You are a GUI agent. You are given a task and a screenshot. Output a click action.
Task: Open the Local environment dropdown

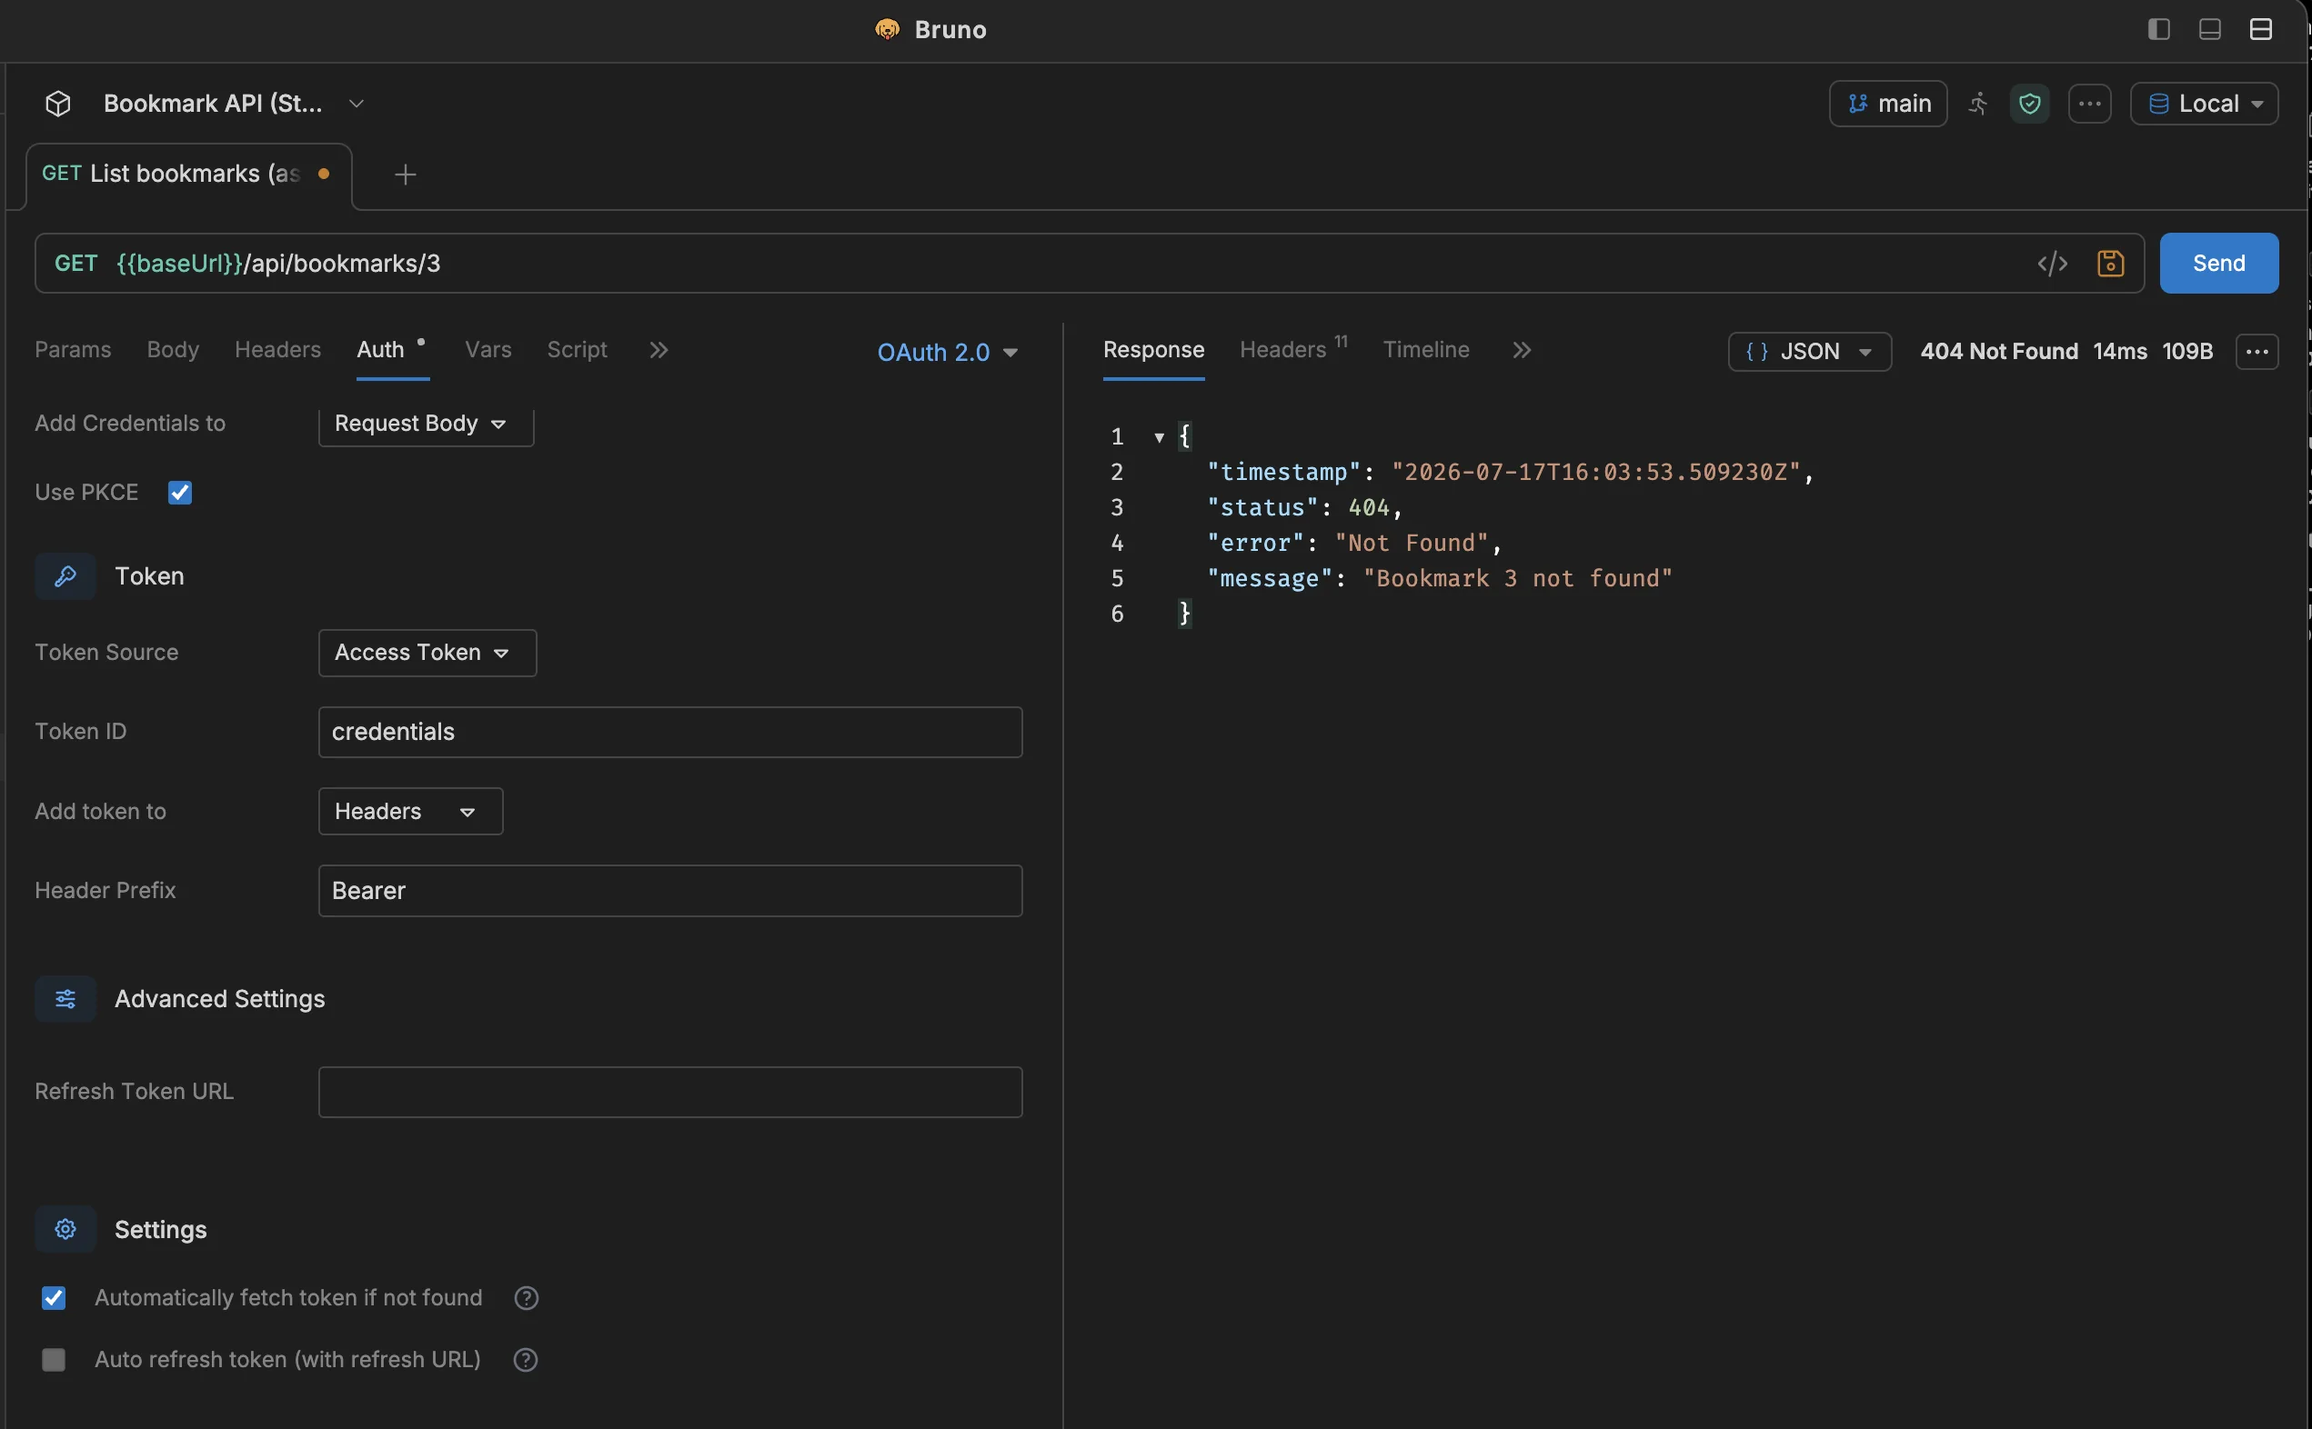coord(2204,103)
